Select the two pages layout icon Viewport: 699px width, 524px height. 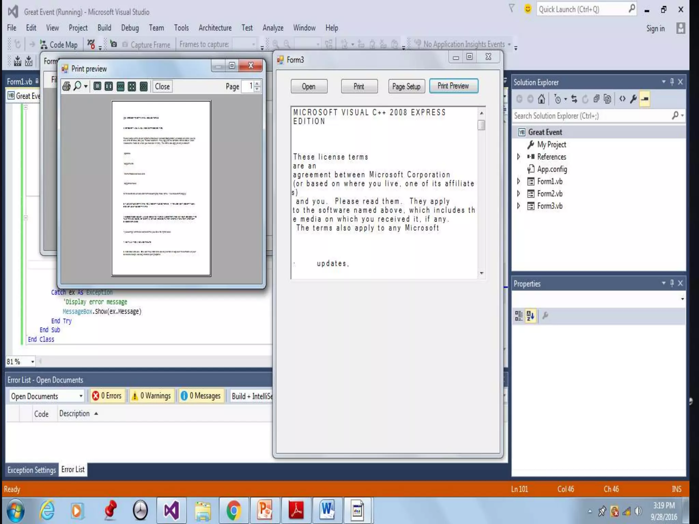click(x=109, y=86)
